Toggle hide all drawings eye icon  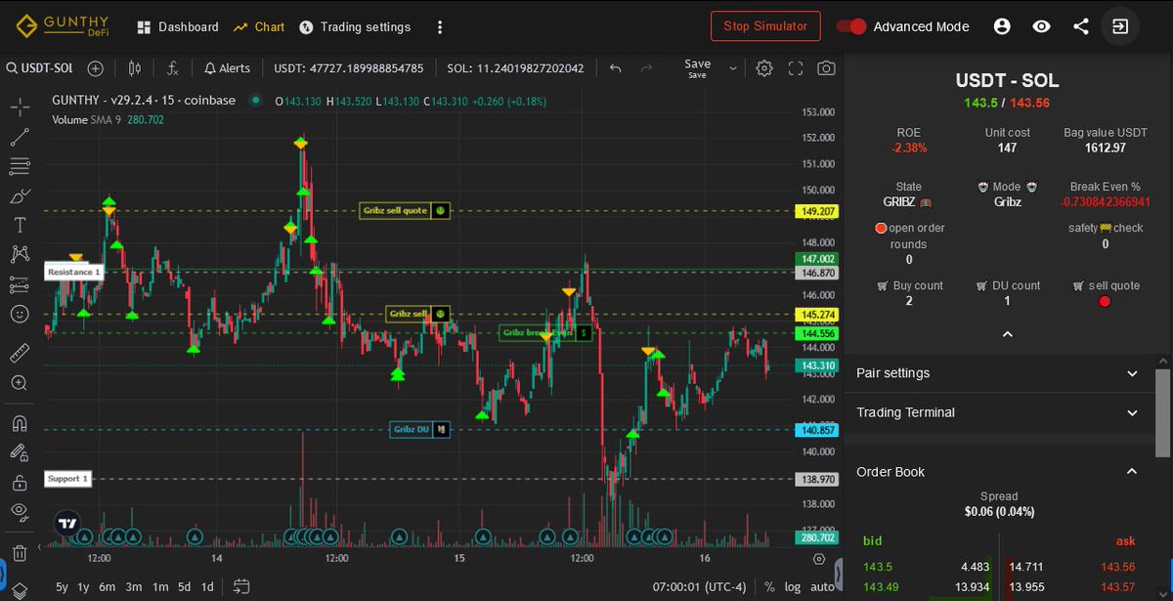click(x=20, y=511)
